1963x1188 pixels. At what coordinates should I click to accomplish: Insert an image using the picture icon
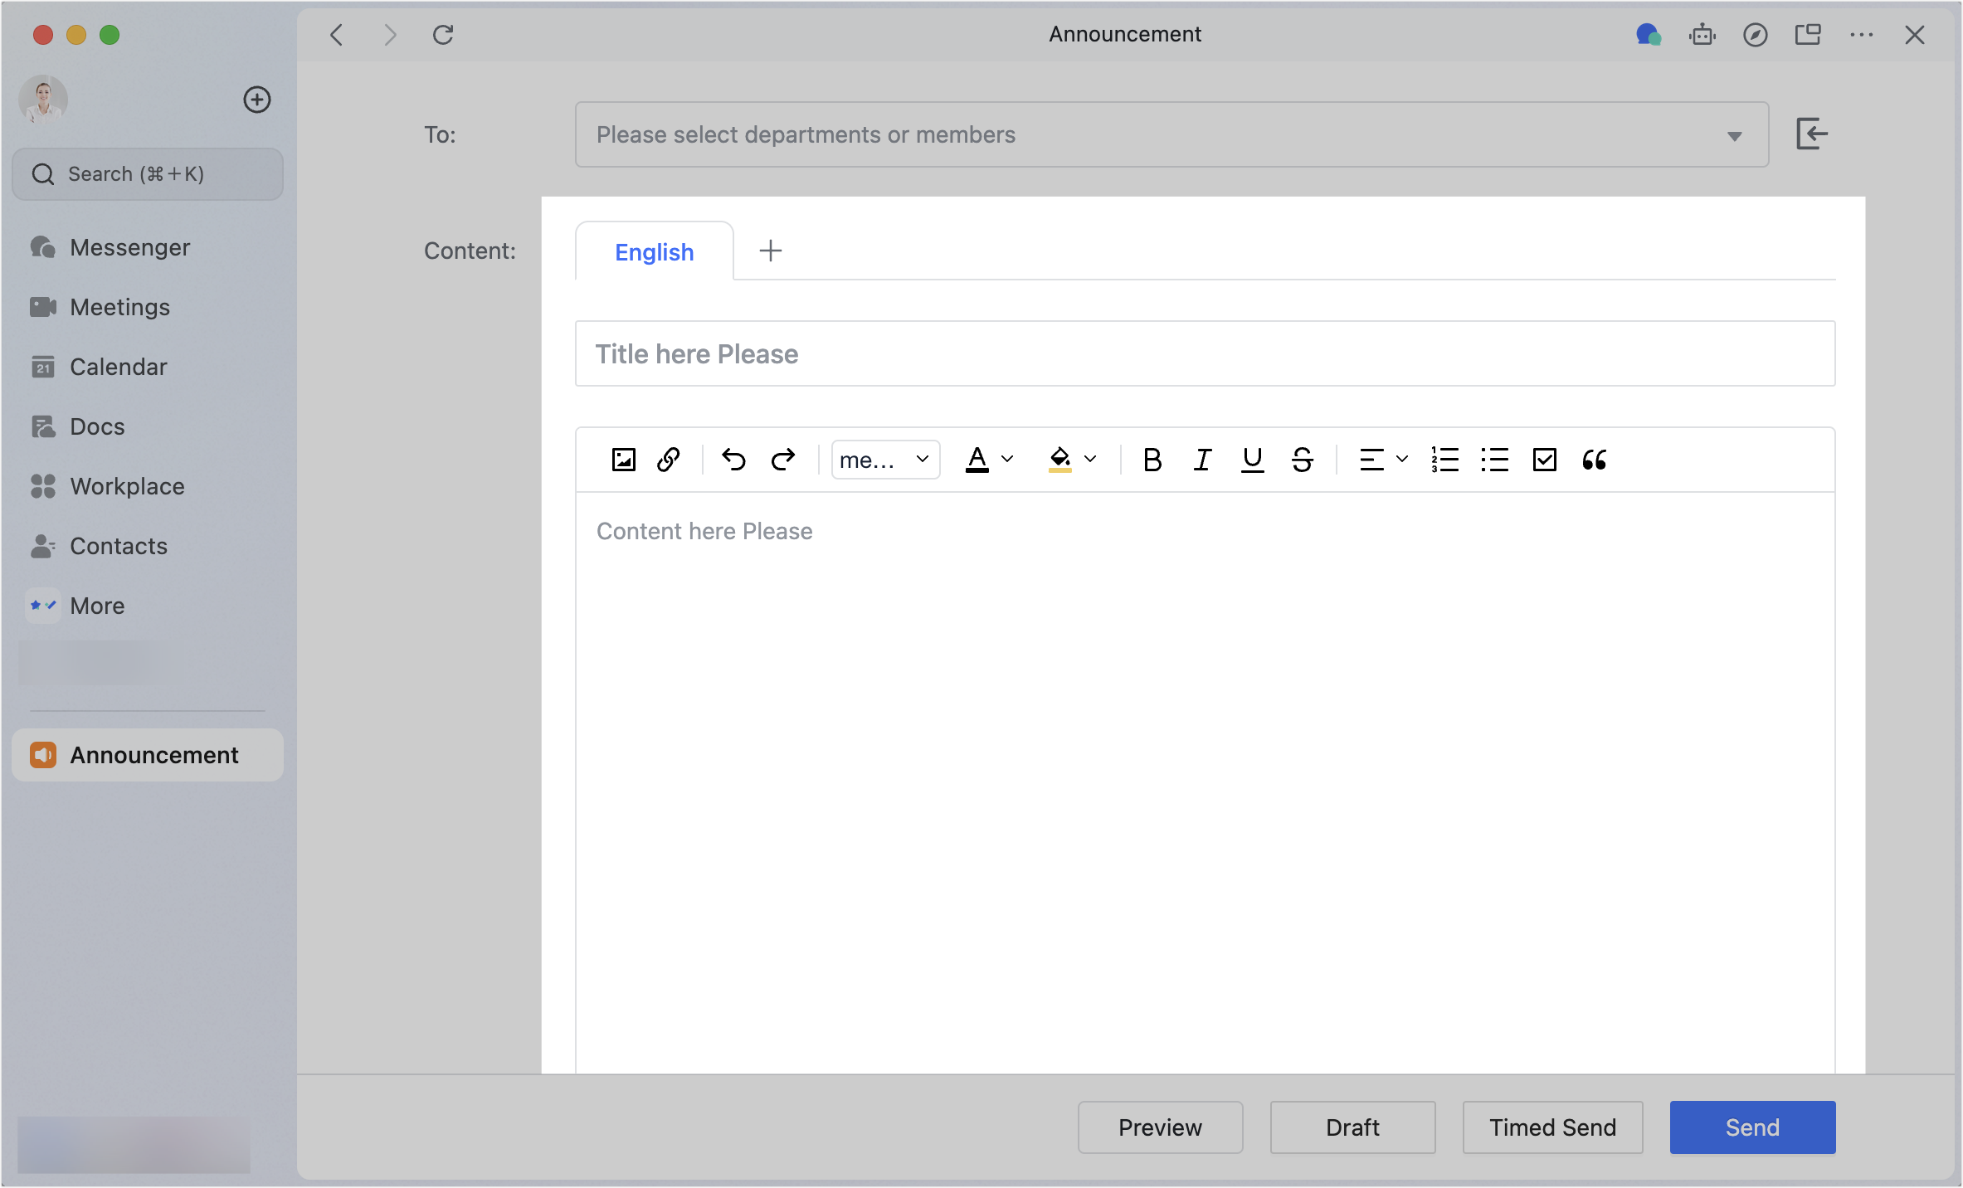pyautogui.click(x=623, y=460)
